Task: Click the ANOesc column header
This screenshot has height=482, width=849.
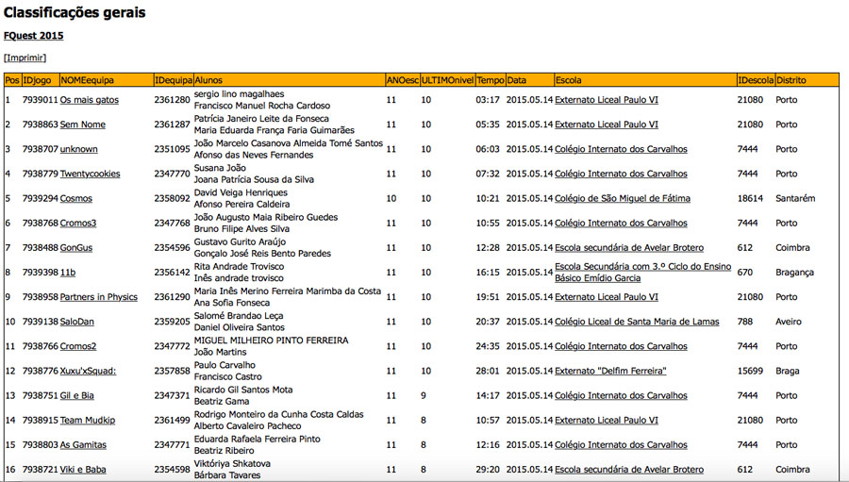Action: click(x=402, y=80)
